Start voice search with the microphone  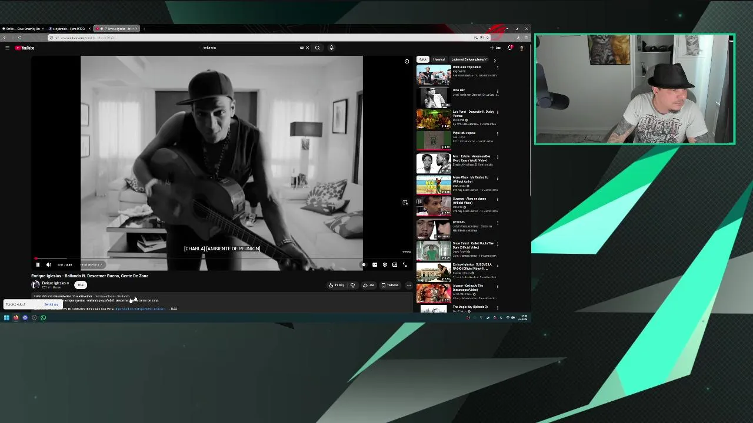(331, 48)
